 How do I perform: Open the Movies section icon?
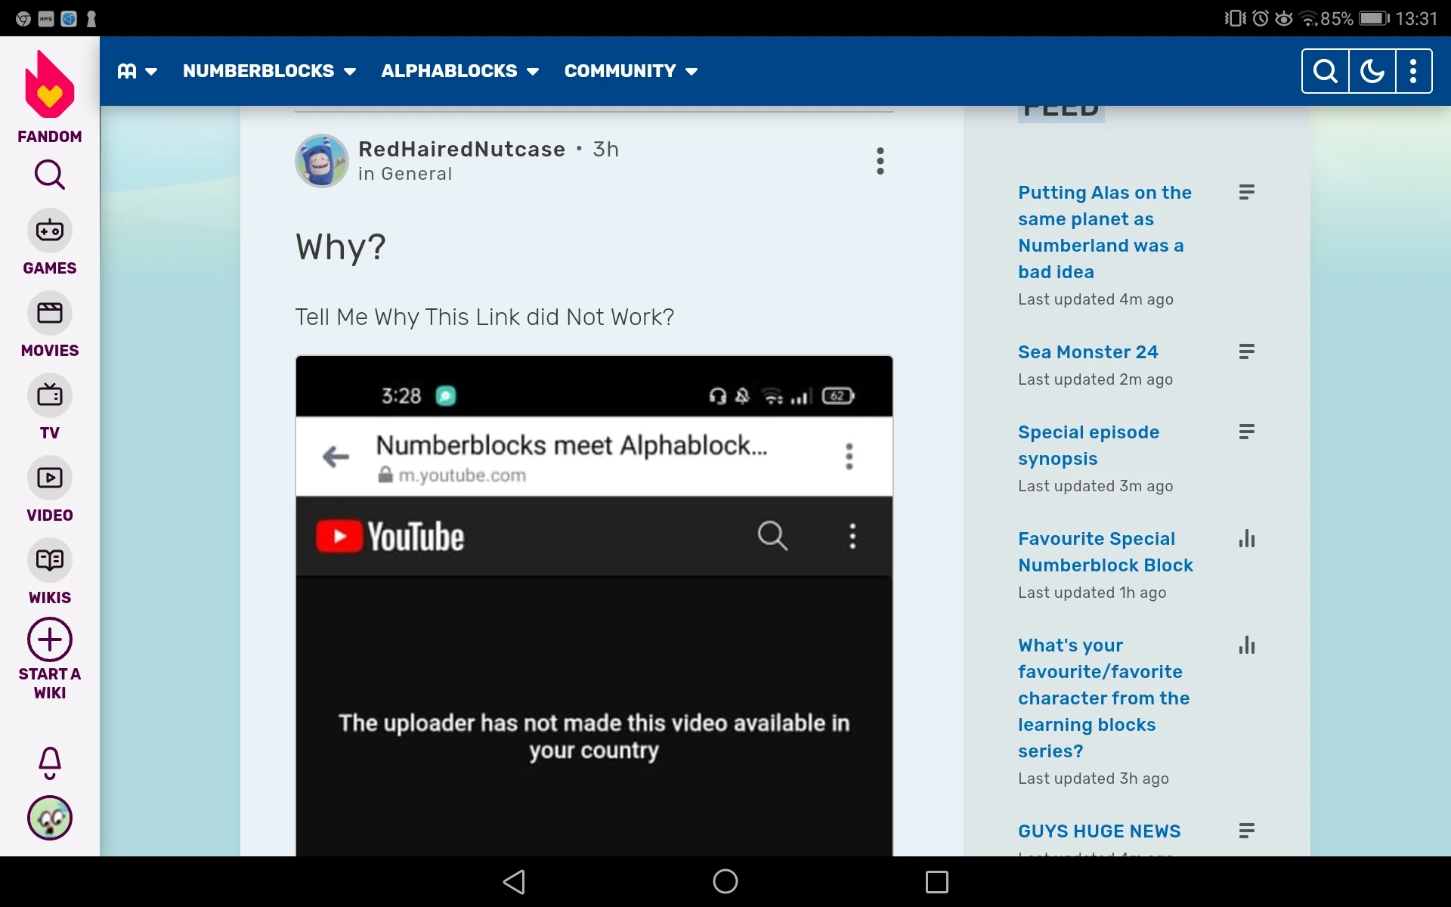click(x=50, y=313)
